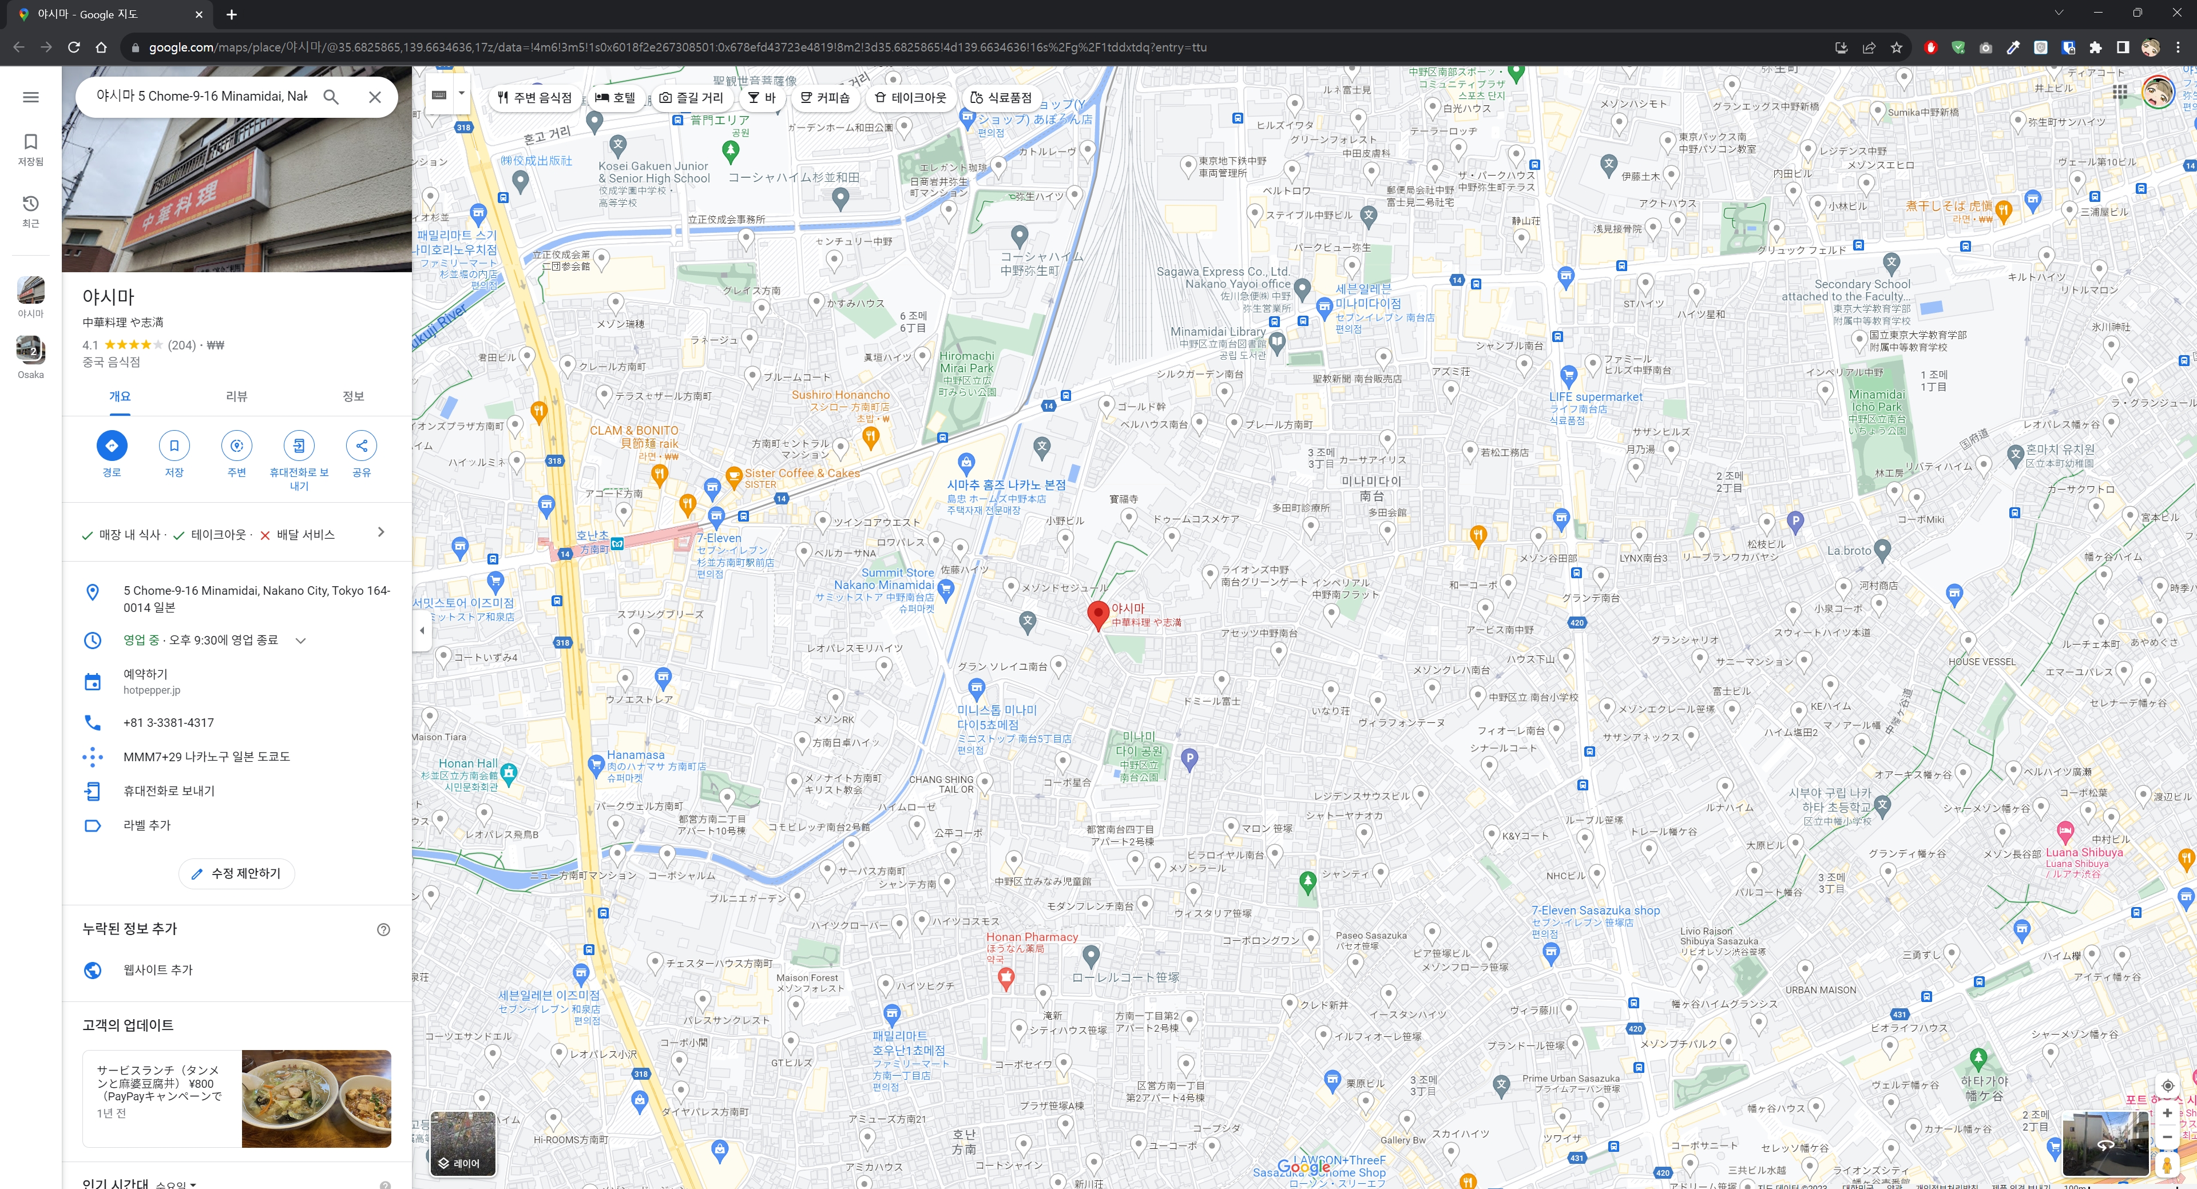
Task: Click the Send to phone icon
Action: [x=299, y=445]
